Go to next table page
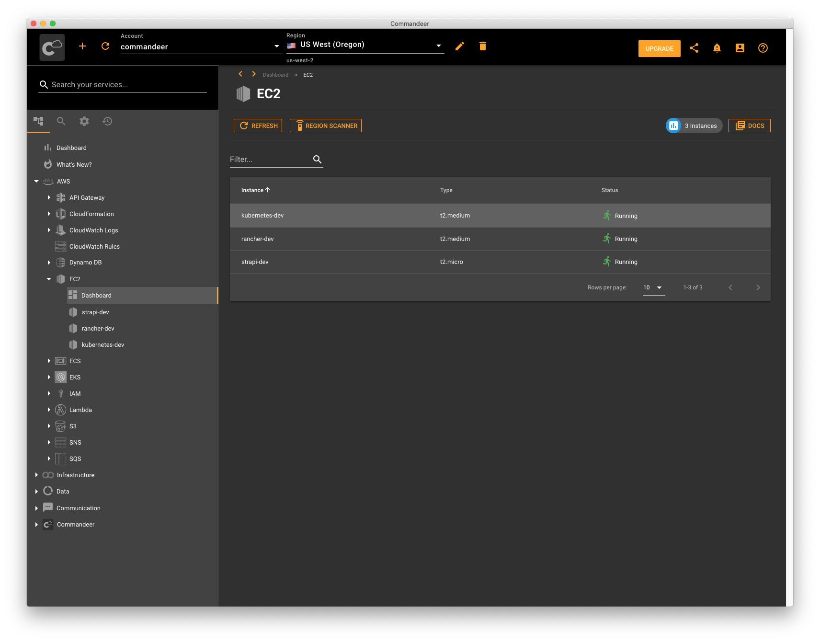 click(x=758, y=287)
